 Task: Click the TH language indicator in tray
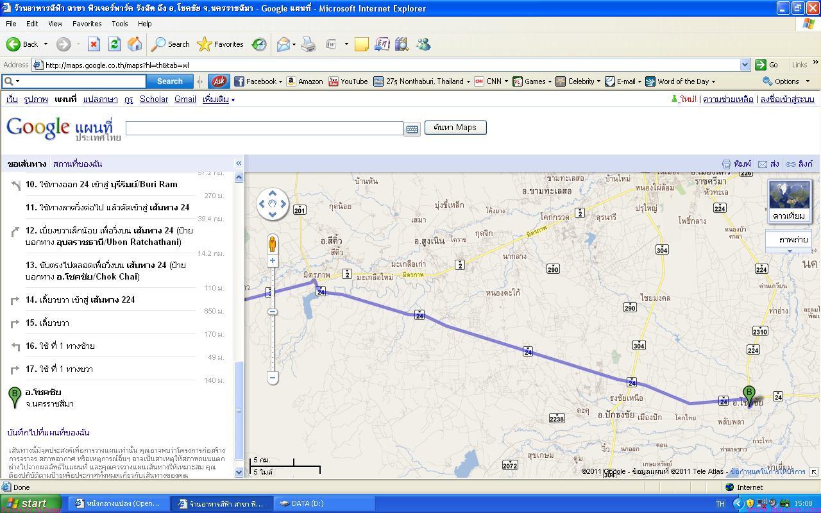(x=720, y=504)
